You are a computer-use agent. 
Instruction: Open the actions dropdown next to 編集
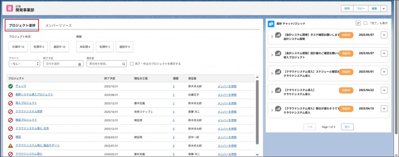point(384,9)
